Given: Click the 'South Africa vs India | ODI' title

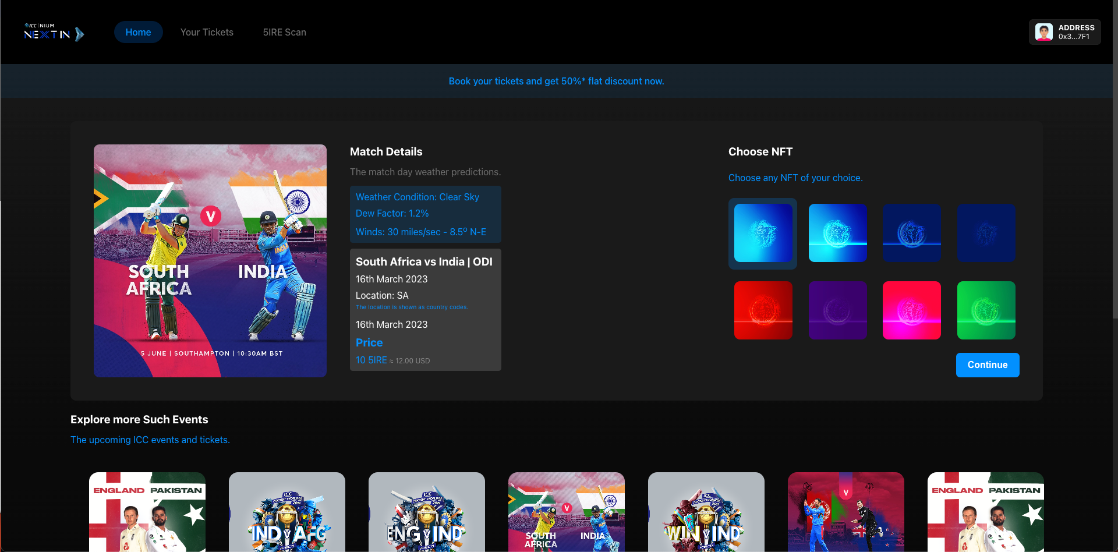Looking at the screenshot, I should point(424,262).
